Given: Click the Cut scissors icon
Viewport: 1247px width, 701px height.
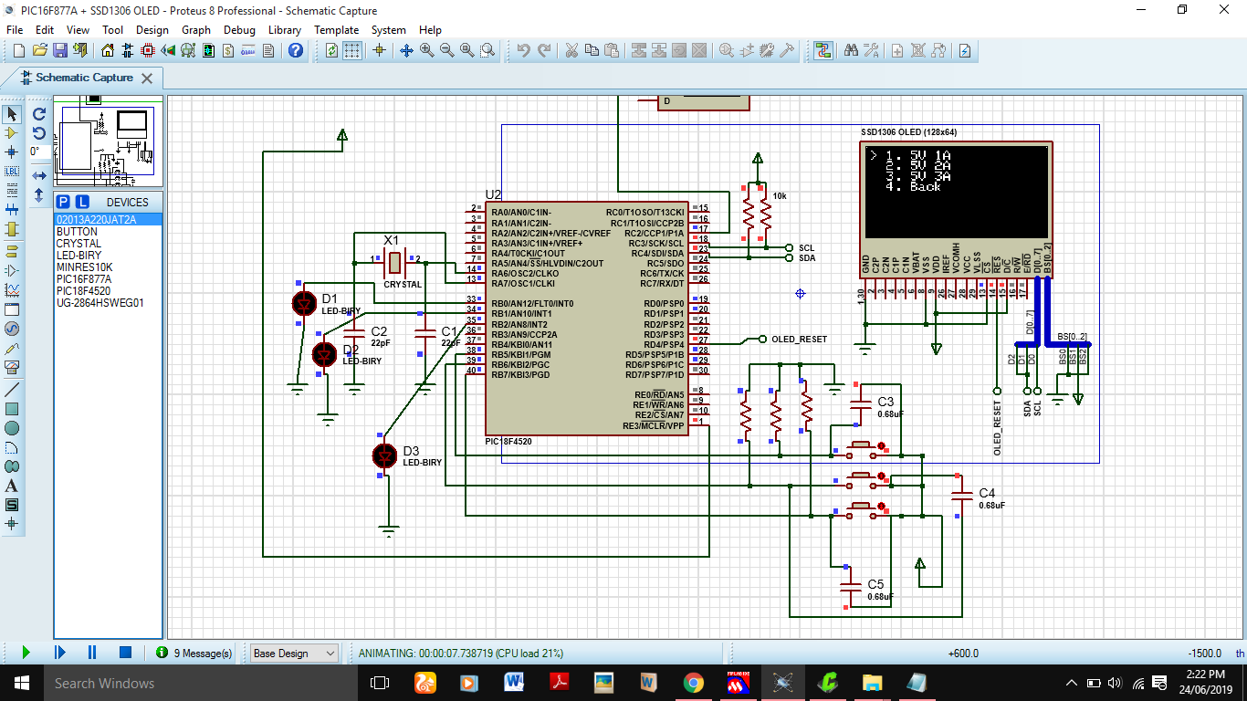Looking at the screenshot, I should tap(571, 50).
